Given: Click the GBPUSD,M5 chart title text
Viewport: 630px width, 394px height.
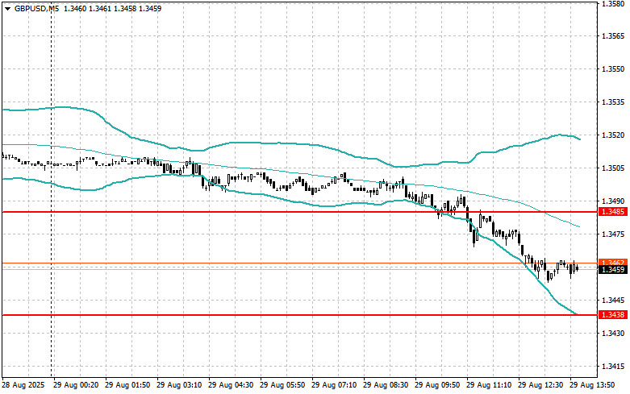Looking at the screenshot, I should (36, 8).
